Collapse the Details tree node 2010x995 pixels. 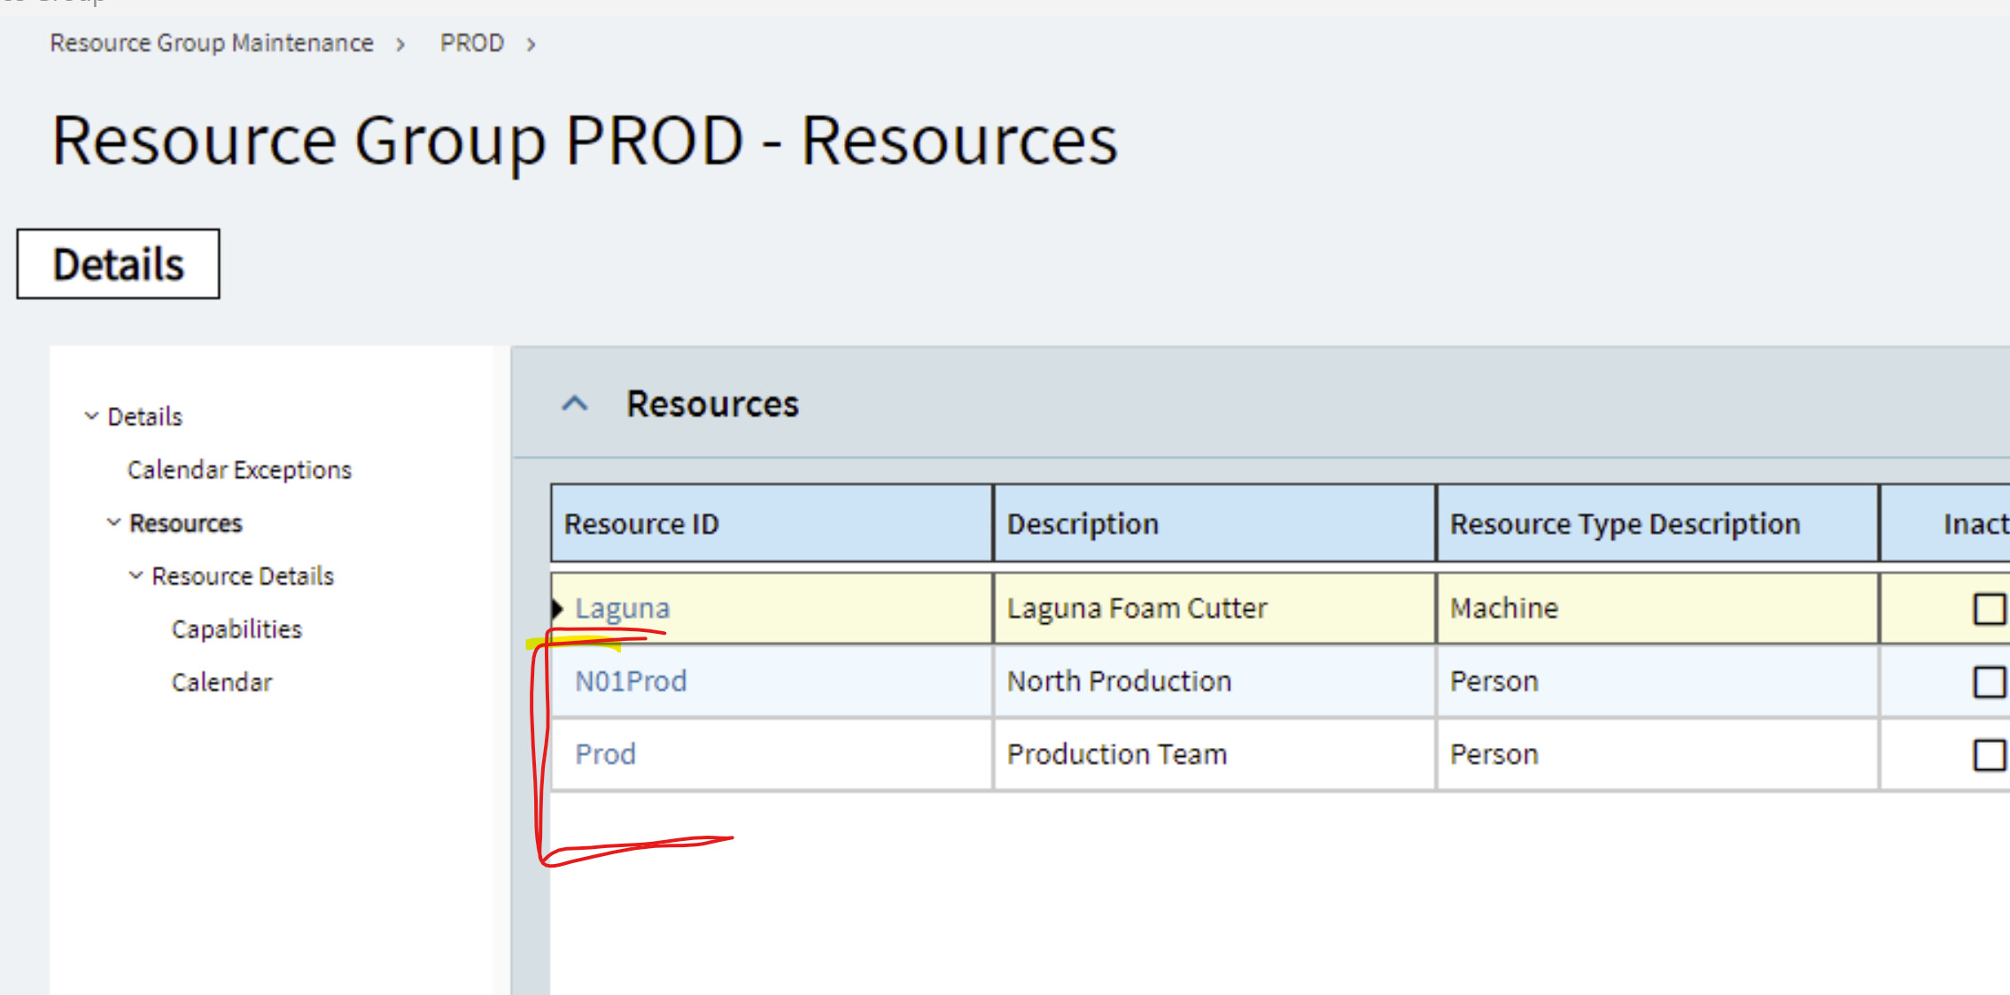(x=91, y=416)
